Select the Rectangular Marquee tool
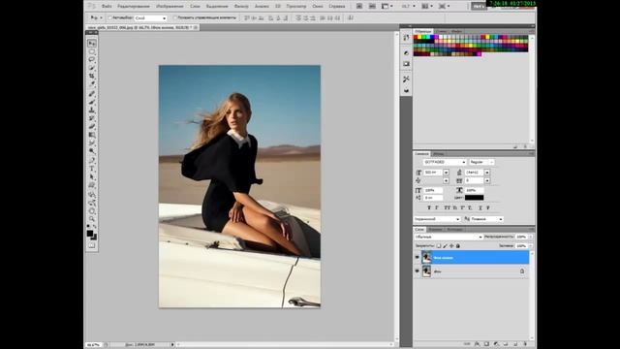Image resolution: width=620 pixels, height=349 pixels. [x=92, y=51]
